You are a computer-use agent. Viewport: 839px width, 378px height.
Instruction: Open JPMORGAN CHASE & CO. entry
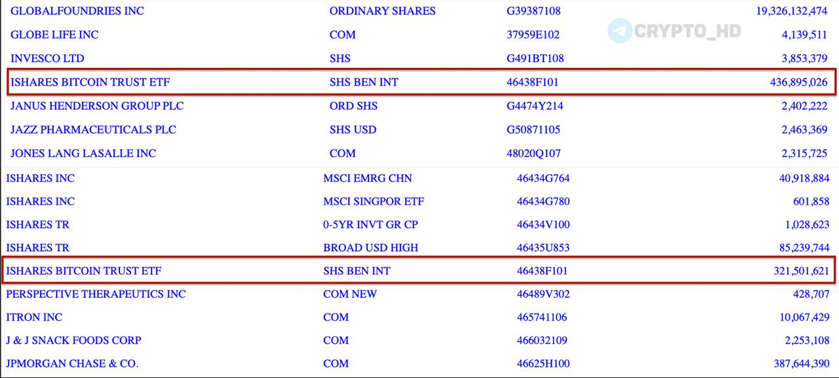click(x=72, y=364)
